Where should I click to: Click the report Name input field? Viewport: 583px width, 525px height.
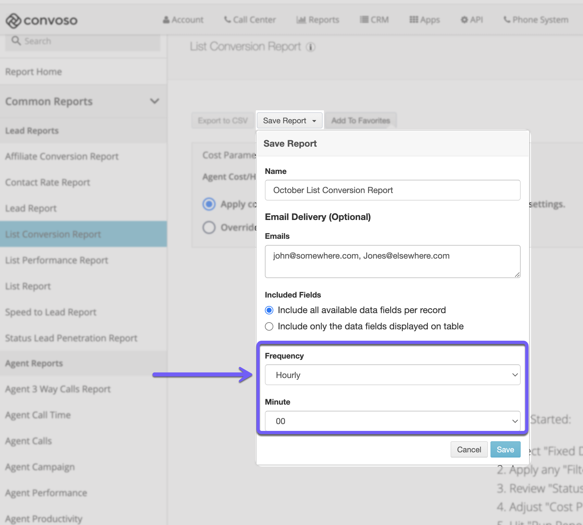(x=392, y=190)
